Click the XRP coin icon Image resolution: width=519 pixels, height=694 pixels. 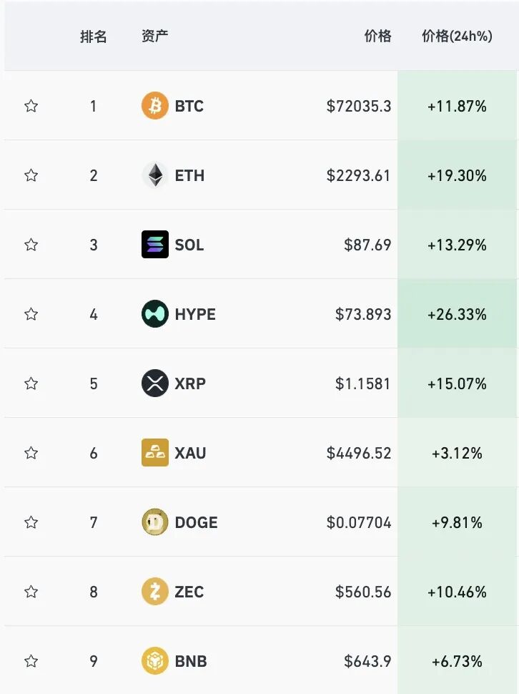tap(154, 383)
